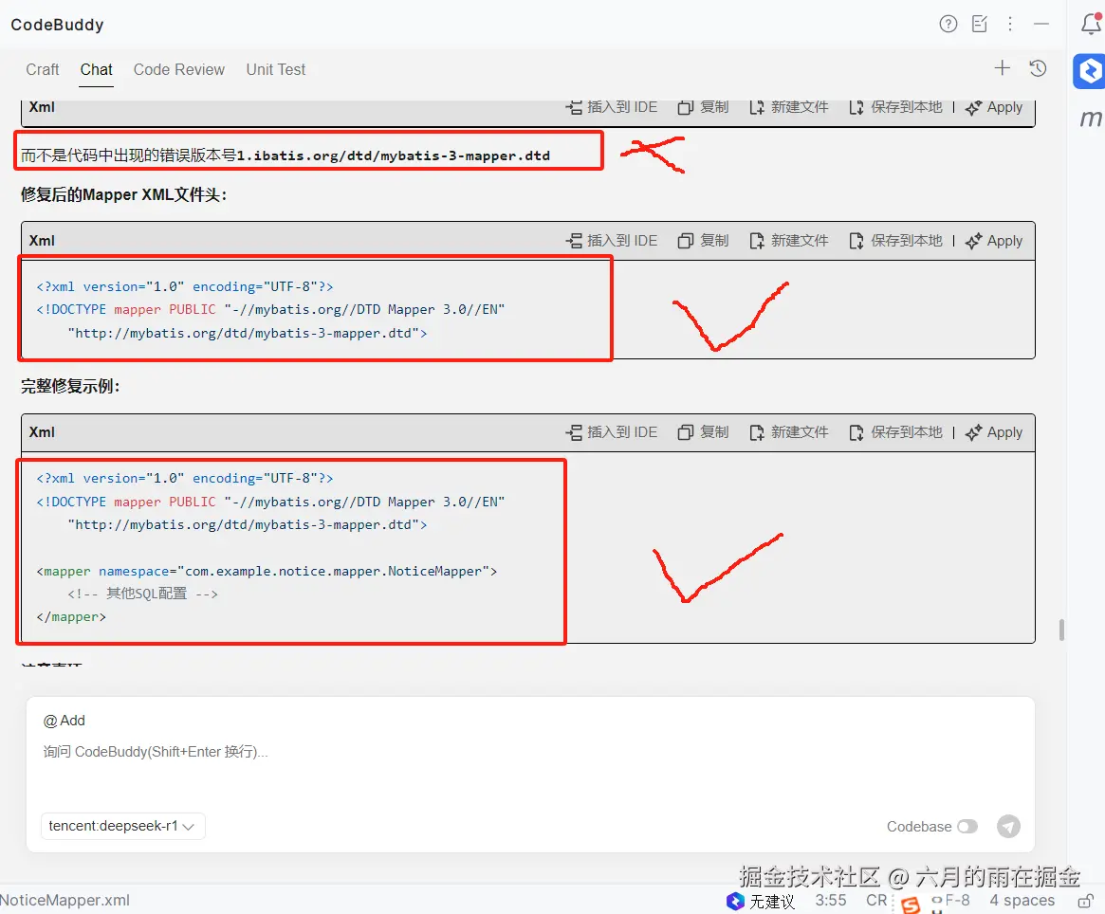Toggle the read-only lock icon
1105x914 pixels.
pos(1086,901)
